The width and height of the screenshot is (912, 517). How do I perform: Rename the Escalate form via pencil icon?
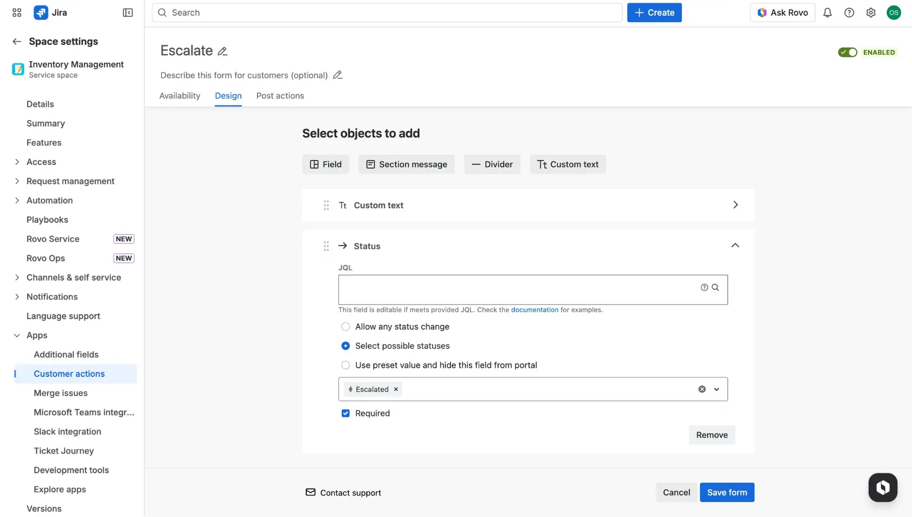click(222, 51)
